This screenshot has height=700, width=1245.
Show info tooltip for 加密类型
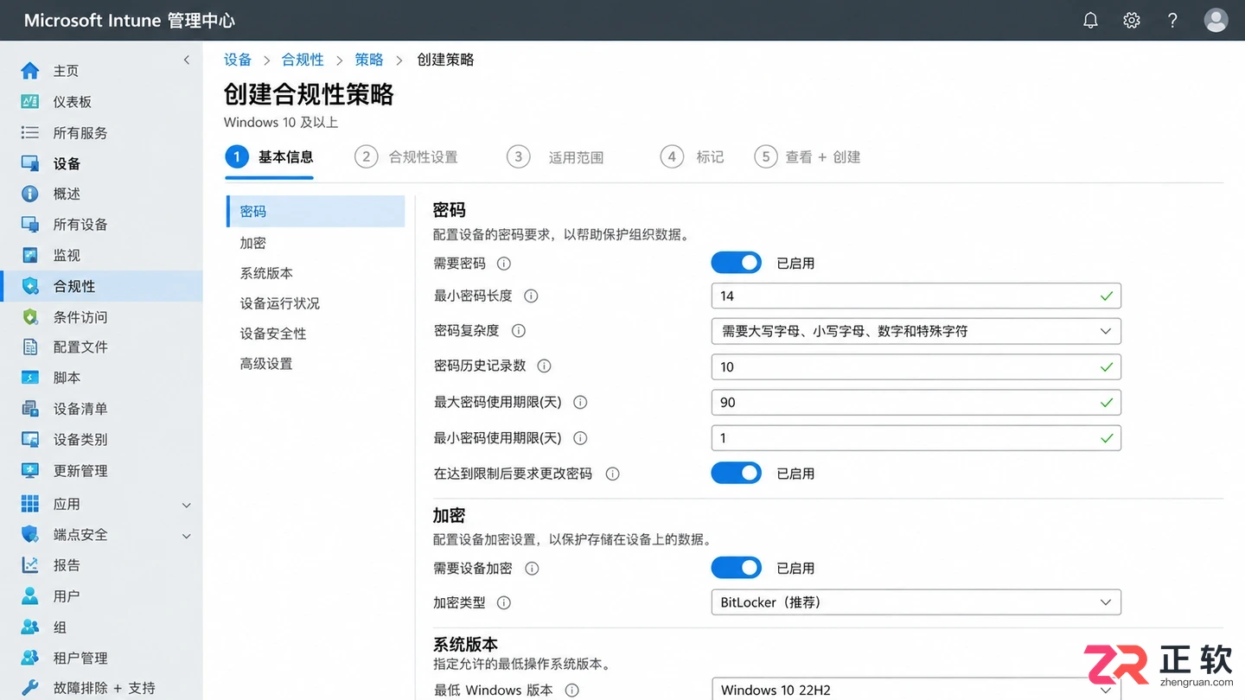pos(504,602)
